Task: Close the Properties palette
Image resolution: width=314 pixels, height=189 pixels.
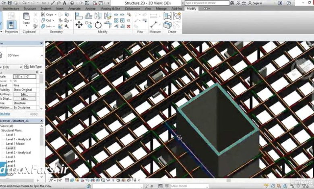Action: pos(41,43)
